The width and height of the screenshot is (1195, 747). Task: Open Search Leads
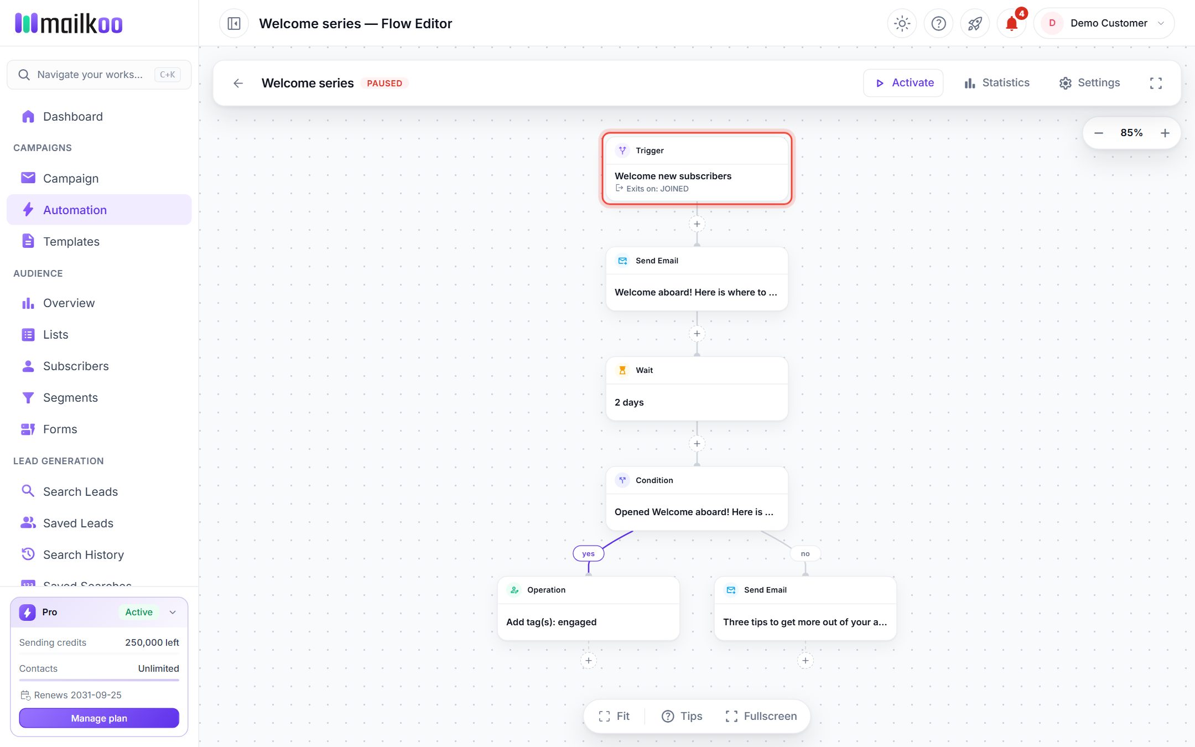click(99, 492)
